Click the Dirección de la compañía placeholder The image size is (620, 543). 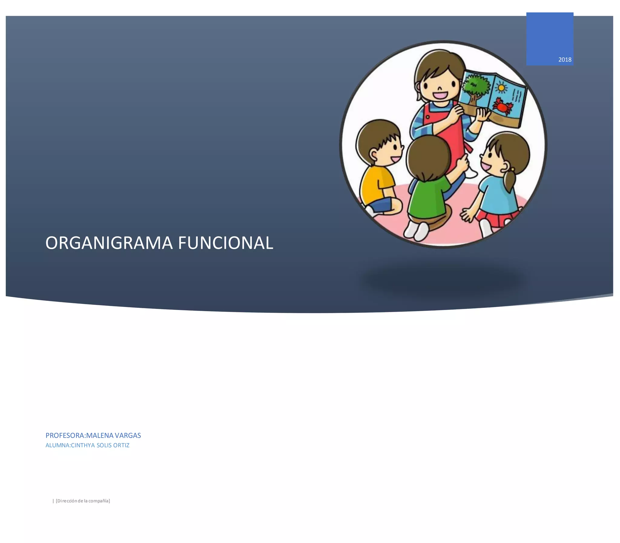click(x=83, y=501)
